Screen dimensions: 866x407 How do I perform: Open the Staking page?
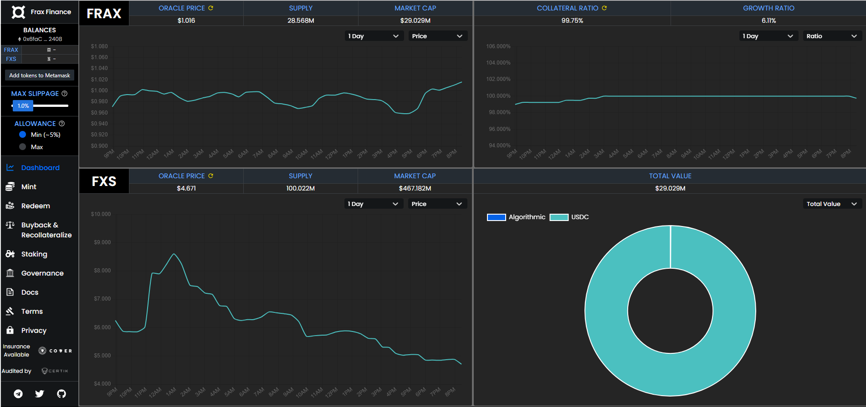tap(34, 254)
